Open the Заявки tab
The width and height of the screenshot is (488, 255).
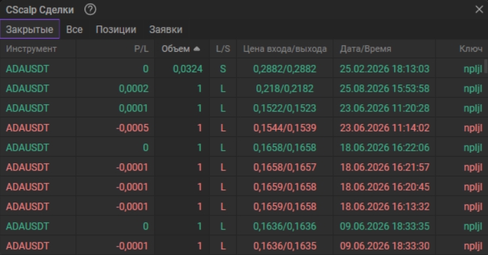tap(166, 29)
